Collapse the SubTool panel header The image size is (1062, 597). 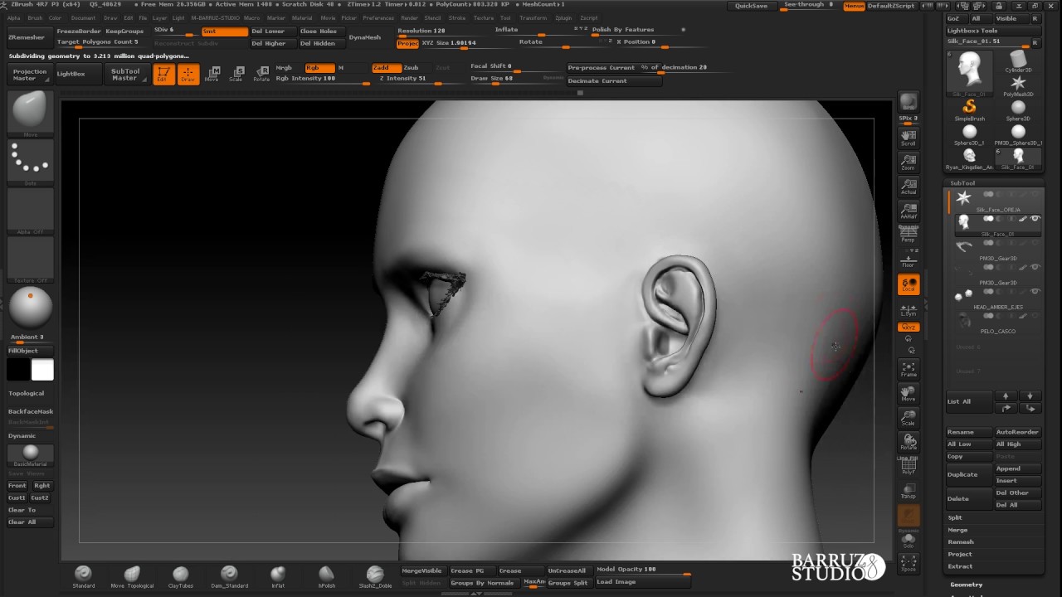(x=962, y=183)
